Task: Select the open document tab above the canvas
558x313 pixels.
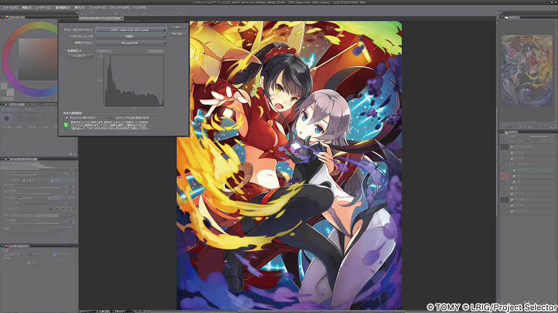Action: pyautogui.click(x=100, y=18)
